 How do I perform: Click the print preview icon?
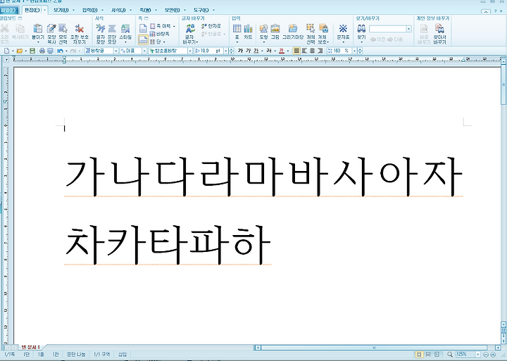50,51
